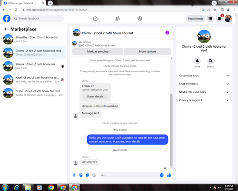Screen dimensions: 238x191
Task: Open conversation information purple icon
Action: pos(167,32)
